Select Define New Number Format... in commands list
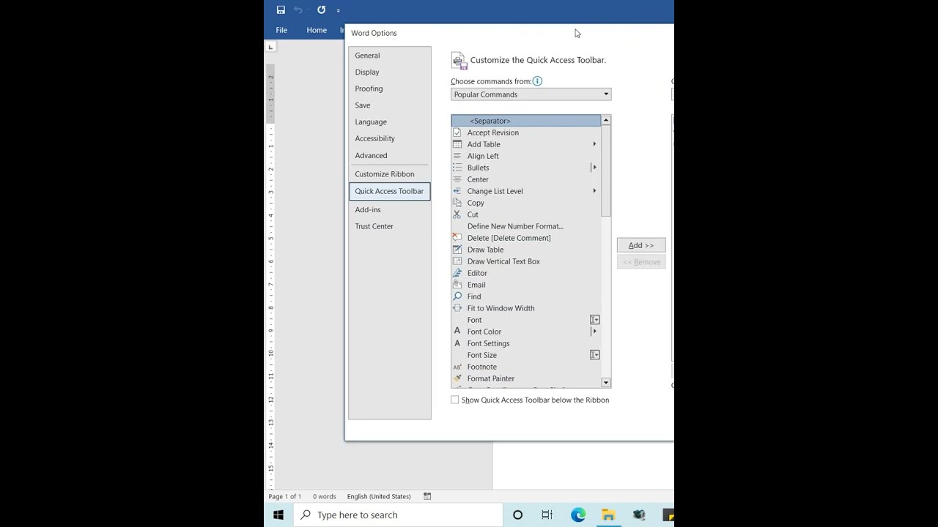Image resolution: width=938 pixels, height=527 pixels. tap(526, 226)
